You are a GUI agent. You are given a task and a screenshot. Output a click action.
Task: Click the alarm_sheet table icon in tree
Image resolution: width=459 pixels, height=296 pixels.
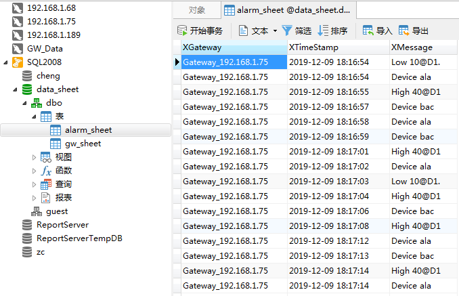[56, 130]
